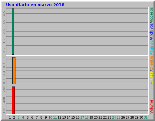Viewport: 155px width, 121px height.
Task: Click the 0,1 value on the middle y-axis
Action: (x=4, y=81)
